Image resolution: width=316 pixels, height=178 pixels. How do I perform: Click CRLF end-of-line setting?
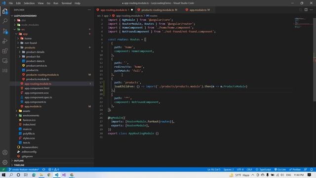249,170
